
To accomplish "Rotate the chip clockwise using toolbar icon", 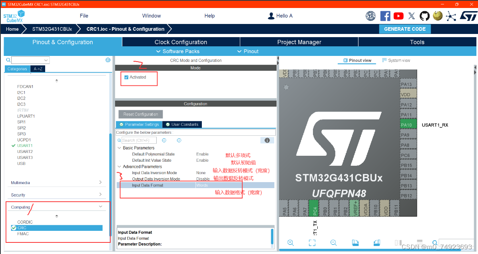I will pyautogui.click(x=355, y=242).
